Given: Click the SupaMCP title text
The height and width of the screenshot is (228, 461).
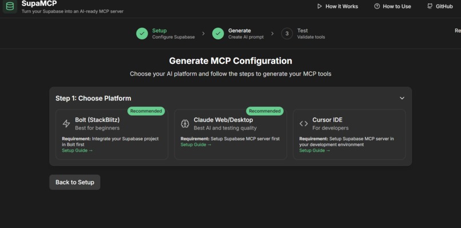Looking at the screenshot, I should [39, 3].
